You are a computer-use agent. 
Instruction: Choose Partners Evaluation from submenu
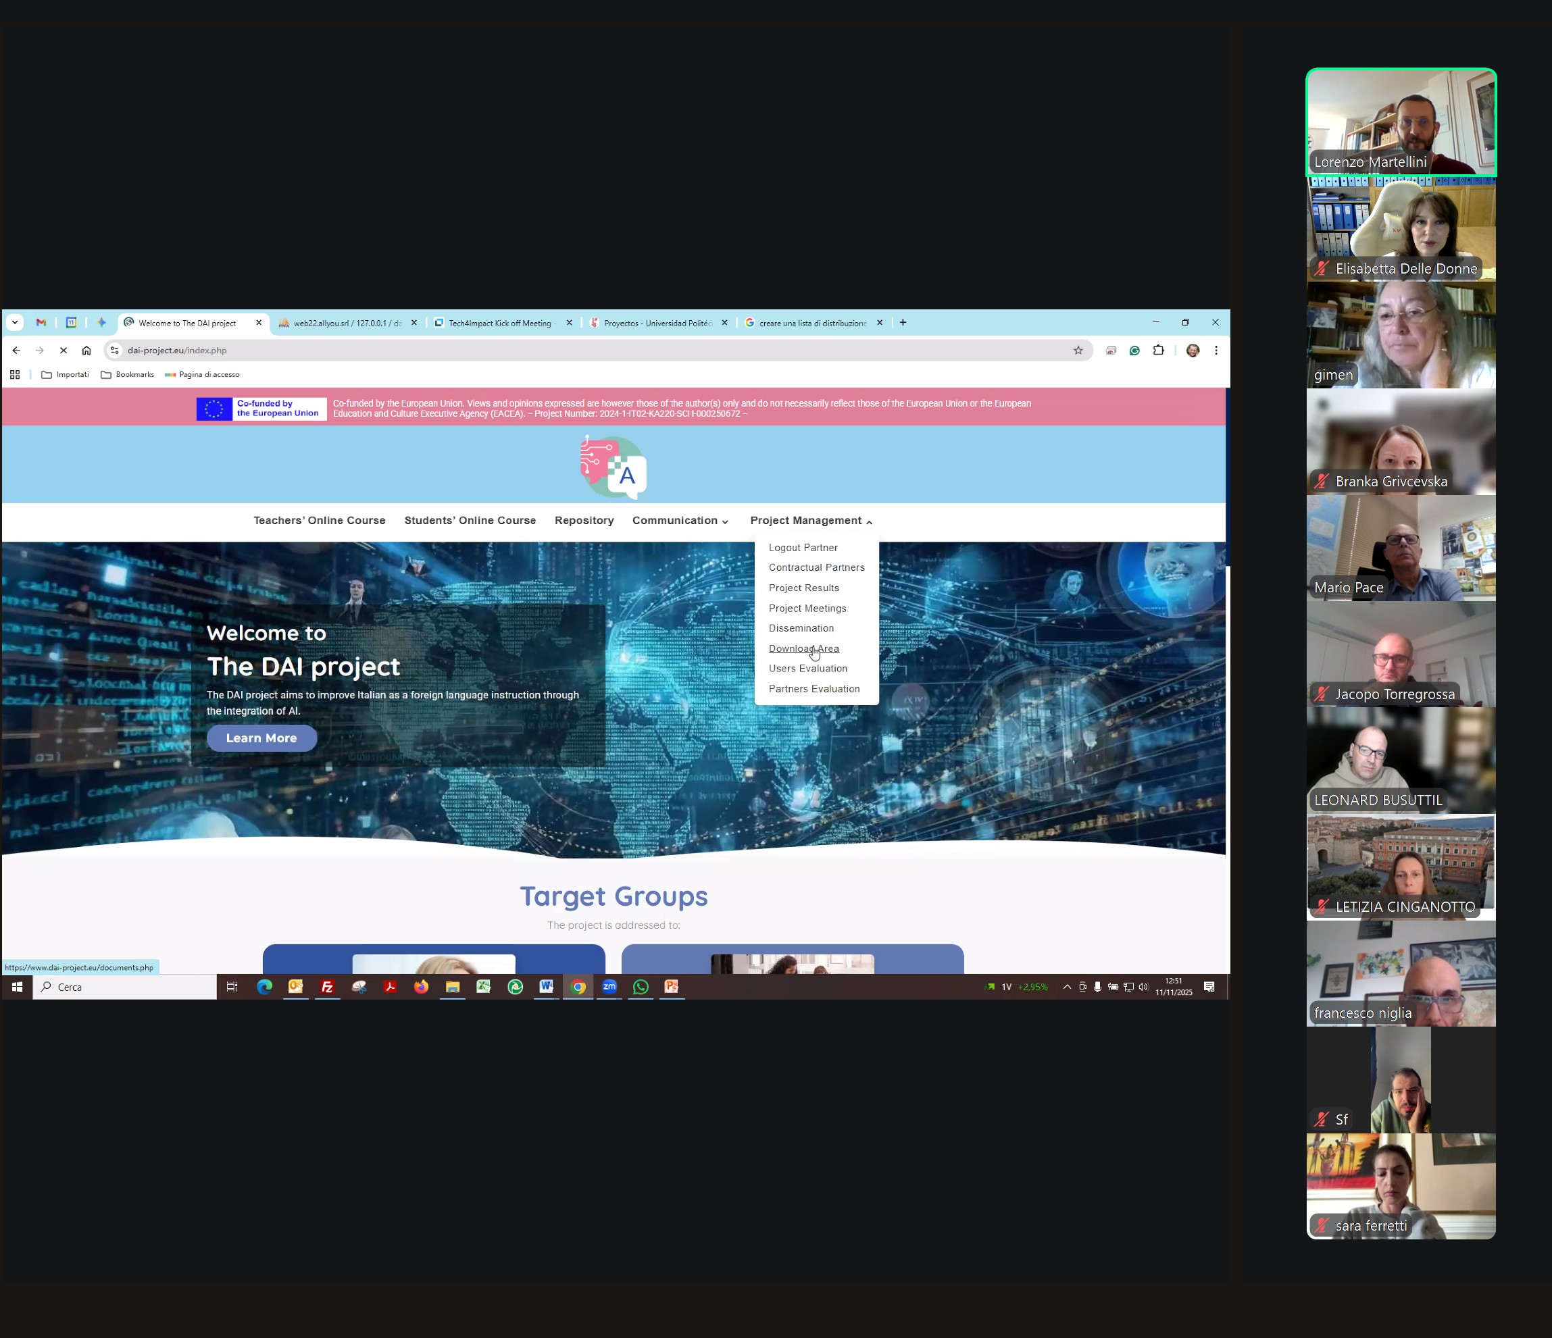click(x=813, y=689)
